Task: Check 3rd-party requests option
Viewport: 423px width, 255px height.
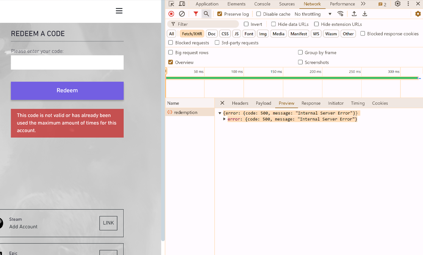Action: tap(217, 43)
